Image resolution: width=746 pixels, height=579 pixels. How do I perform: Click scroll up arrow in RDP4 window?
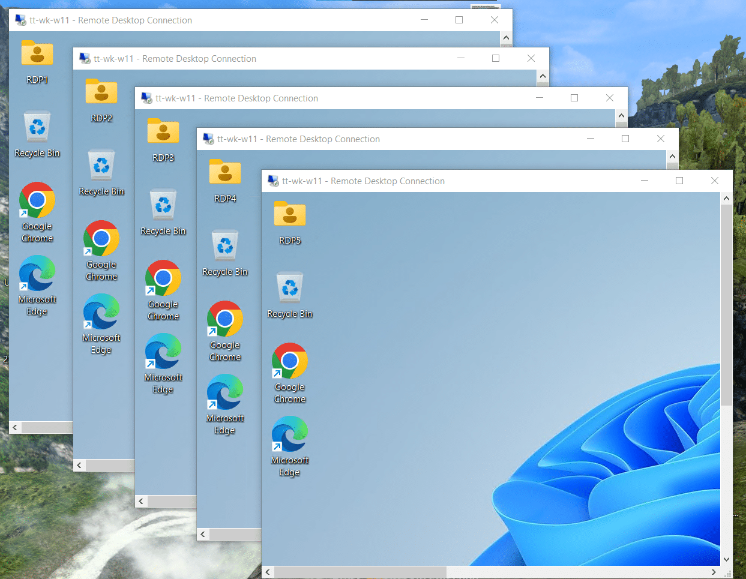point(672,156)
